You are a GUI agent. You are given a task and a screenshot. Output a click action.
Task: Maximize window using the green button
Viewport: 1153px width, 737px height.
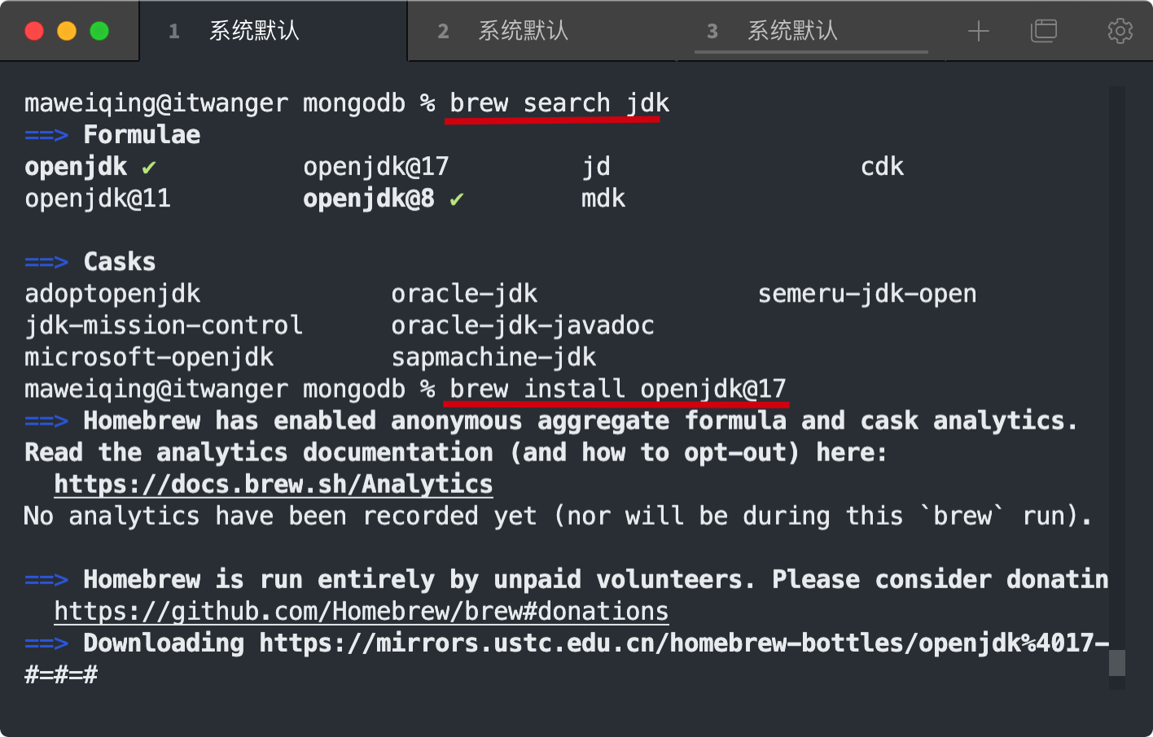[99, 32]
